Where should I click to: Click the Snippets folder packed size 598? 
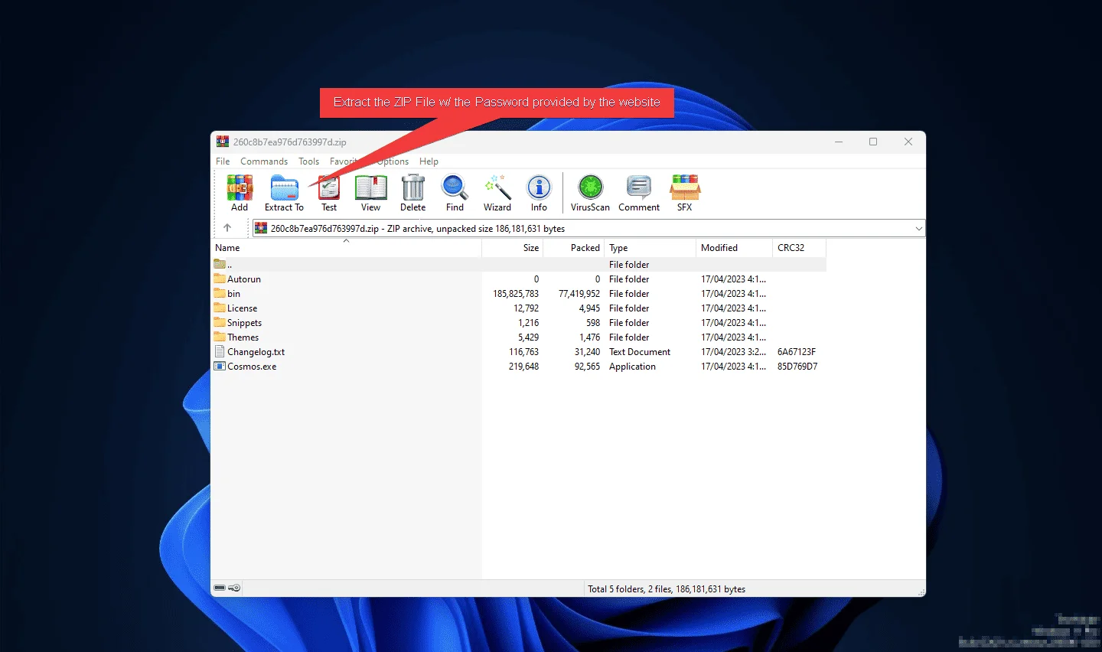593,323
